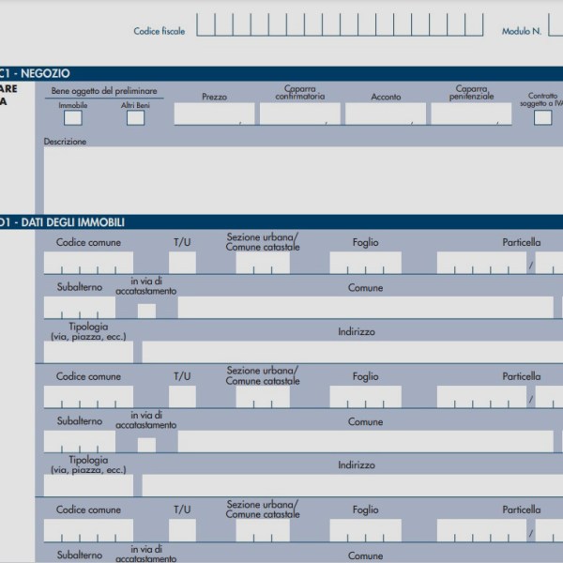Select the T/U box of third property block
The image size is (563, 563).
182,530
